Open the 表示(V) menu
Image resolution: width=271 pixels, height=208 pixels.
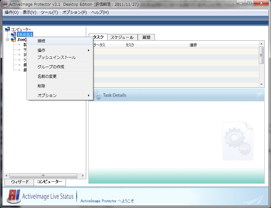pos(30,12)
